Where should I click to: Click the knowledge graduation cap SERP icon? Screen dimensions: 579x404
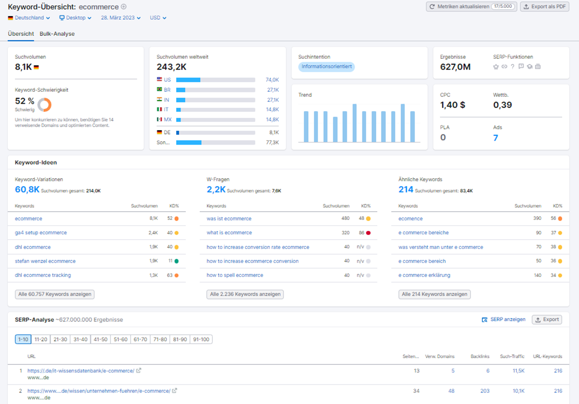pos(529,67)
